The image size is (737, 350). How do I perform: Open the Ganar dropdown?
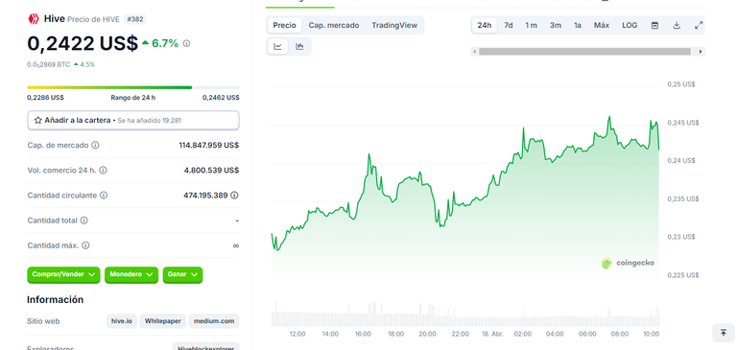[182, 275]
